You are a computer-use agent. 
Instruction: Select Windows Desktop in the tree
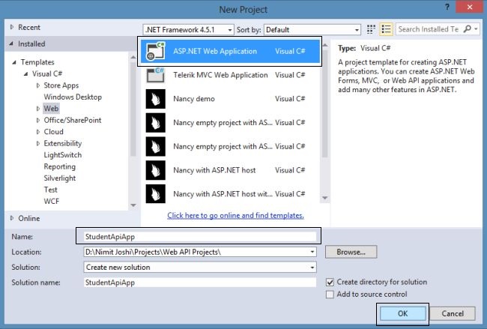click(x=73, y=97)
